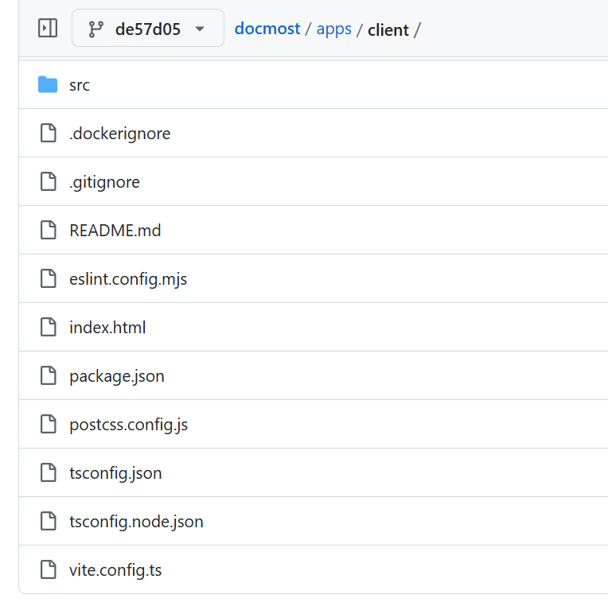Viewport: 608px width, 606px height.
Task: Open README.md
Action: pos(115,230)
